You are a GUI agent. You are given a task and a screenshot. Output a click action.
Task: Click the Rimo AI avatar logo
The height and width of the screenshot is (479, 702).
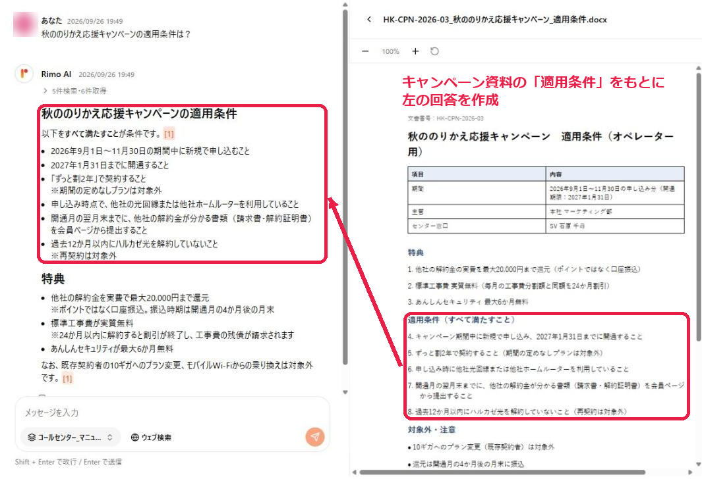tap(24, 73)
